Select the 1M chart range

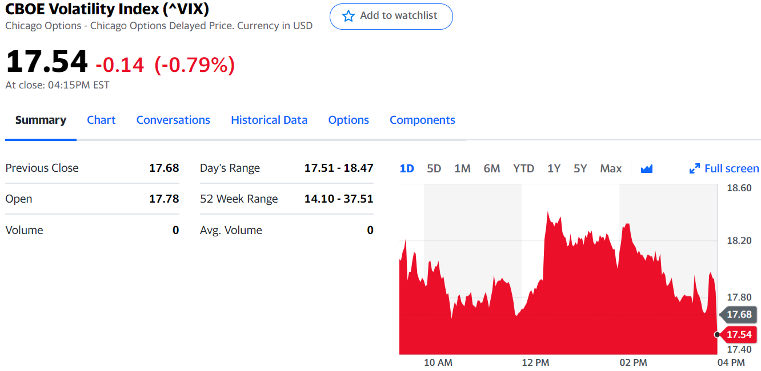(462, 168)
